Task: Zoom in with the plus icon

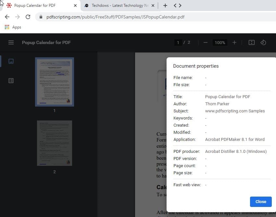Action: 234,42
